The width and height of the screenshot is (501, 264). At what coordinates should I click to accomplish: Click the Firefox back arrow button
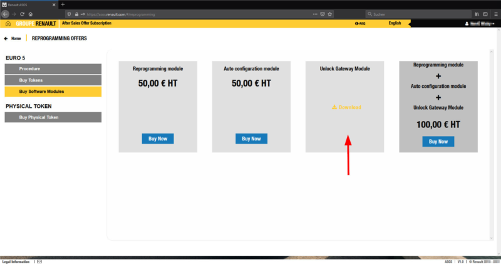point(5,14)
